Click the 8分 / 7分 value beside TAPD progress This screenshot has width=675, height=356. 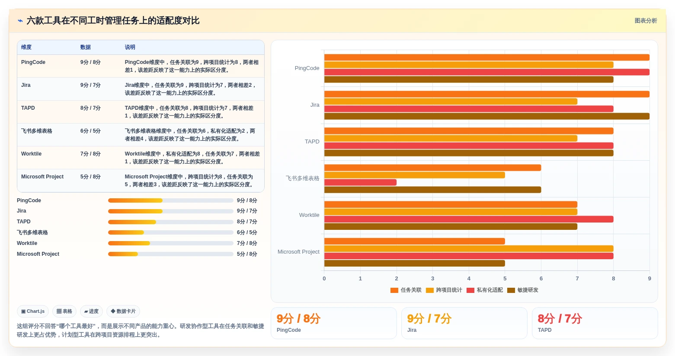[x=247, y=222]
